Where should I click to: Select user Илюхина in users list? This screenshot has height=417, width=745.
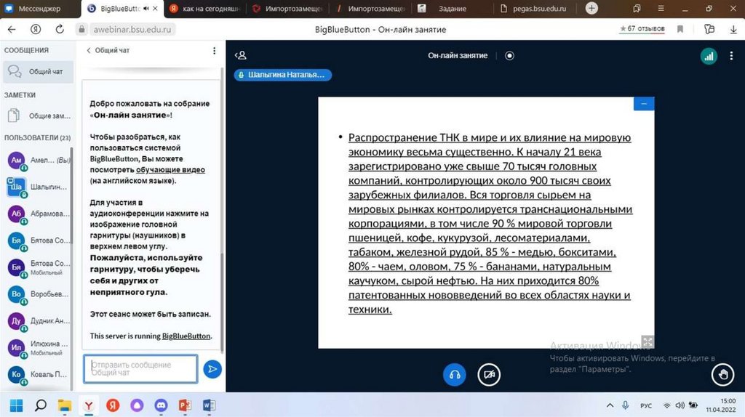point(38,348)
